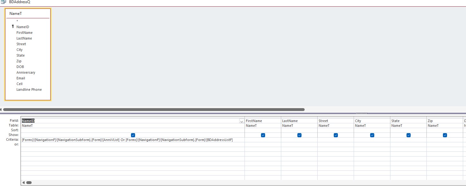The height and width of the screenshot is (191, 466).
Task: Select the Anniversary field in the NameT list
Action: 26,72
